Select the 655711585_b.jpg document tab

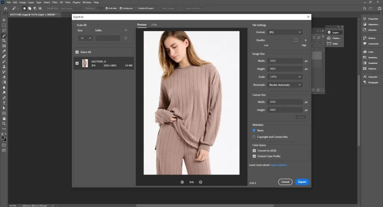tap(33, 15)
